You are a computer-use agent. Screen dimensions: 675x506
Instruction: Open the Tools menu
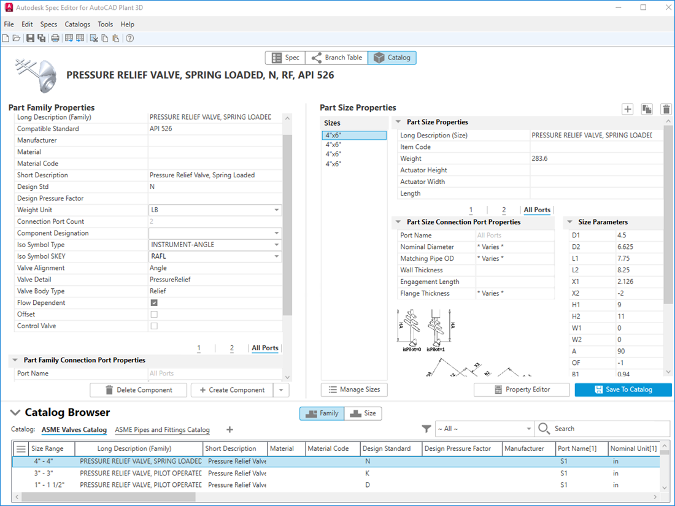(x=106, y=24)
